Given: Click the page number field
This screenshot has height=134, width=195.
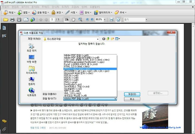Looking at the screenshot, I should (52, 19).
